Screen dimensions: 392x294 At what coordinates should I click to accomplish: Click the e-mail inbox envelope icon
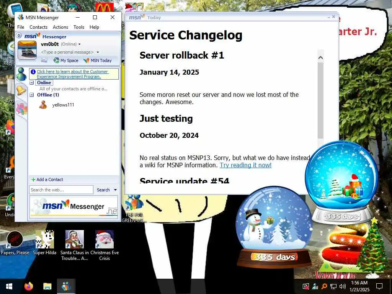click(44, 60)
